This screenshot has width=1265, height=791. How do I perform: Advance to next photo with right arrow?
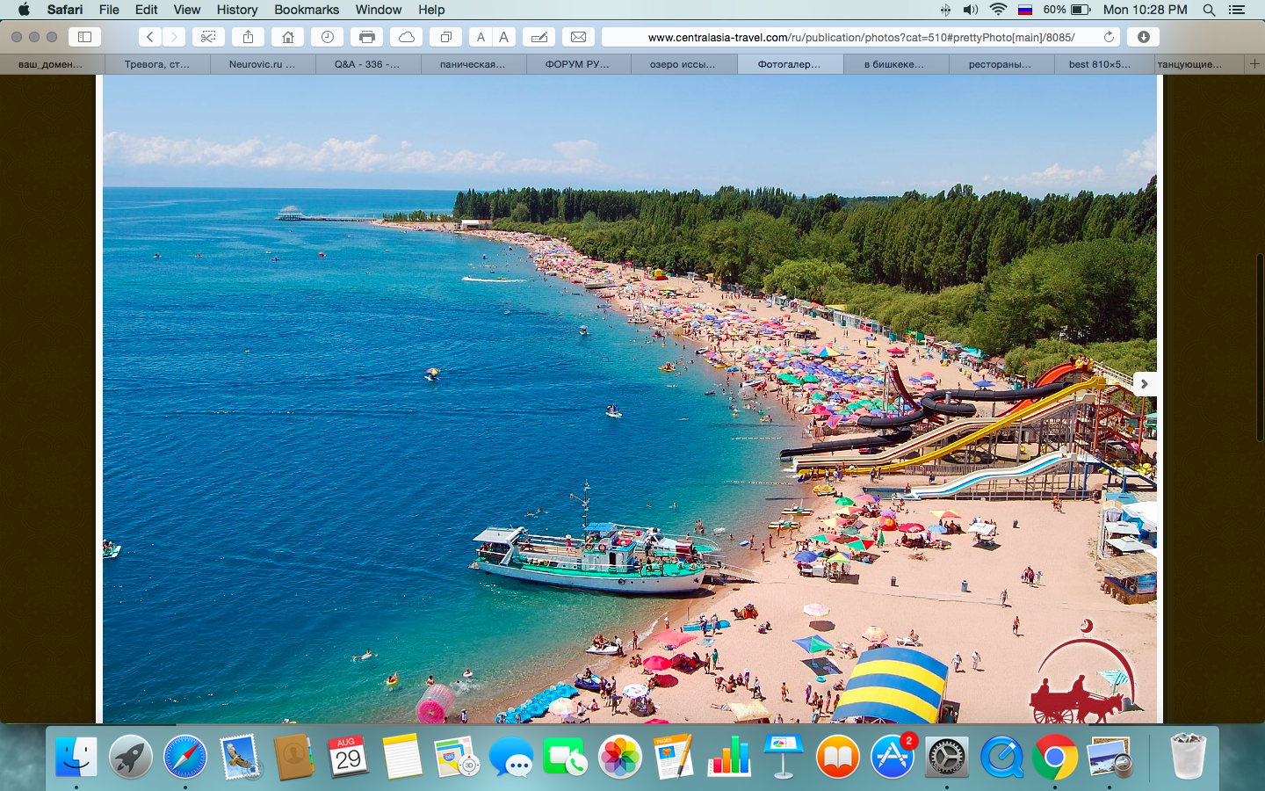[x=1144, y=384]
